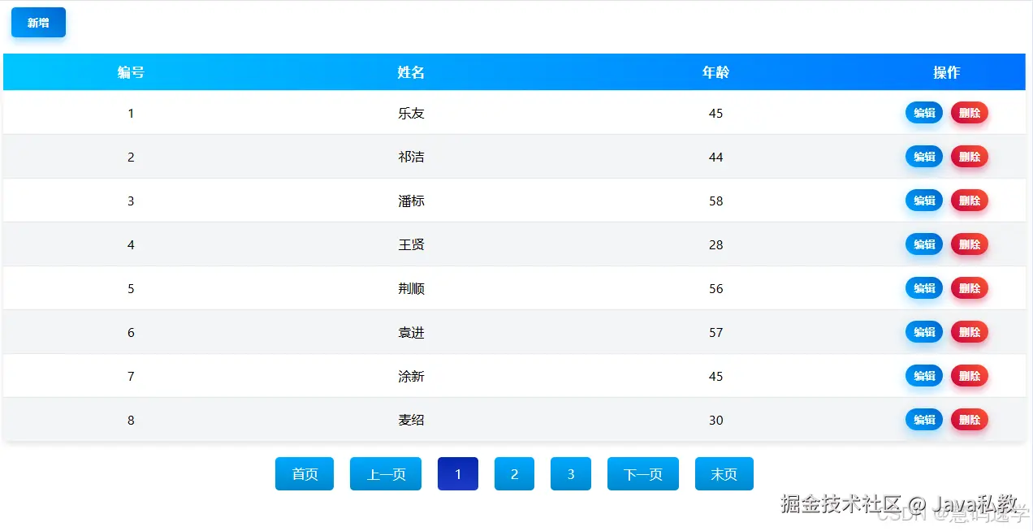The height and width of the screenshot is (531, 1033).
Task: Click the 姓名 column header
Action: pyautogui.click(x=411, y=72)
